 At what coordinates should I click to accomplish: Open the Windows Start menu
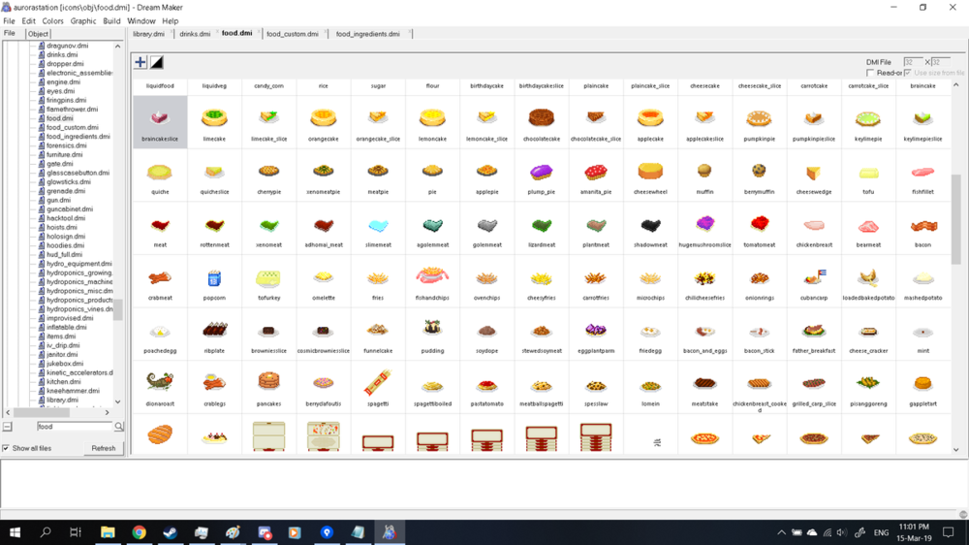[x=15, y=532]
